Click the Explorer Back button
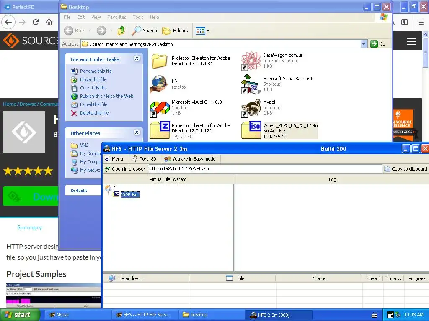The height and width of the screenshot is (321, 429). coord(75,31)
